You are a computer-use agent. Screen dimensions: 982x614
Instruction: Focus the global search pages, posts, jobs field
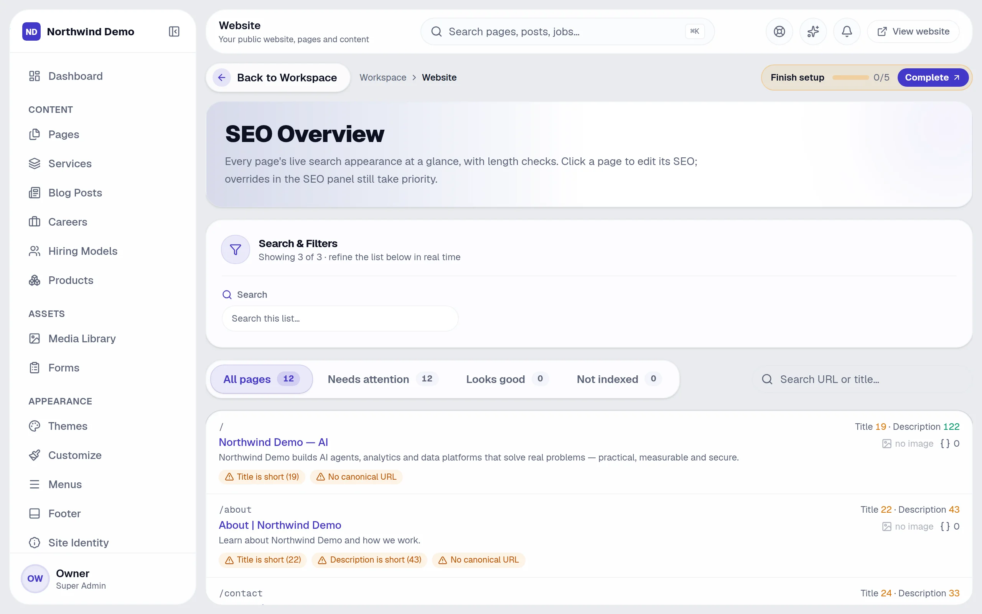pos(567,31)
